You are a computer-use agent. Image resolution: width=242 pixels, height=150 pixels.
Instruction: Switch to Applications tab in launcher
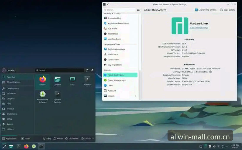[x=9, y=139]
